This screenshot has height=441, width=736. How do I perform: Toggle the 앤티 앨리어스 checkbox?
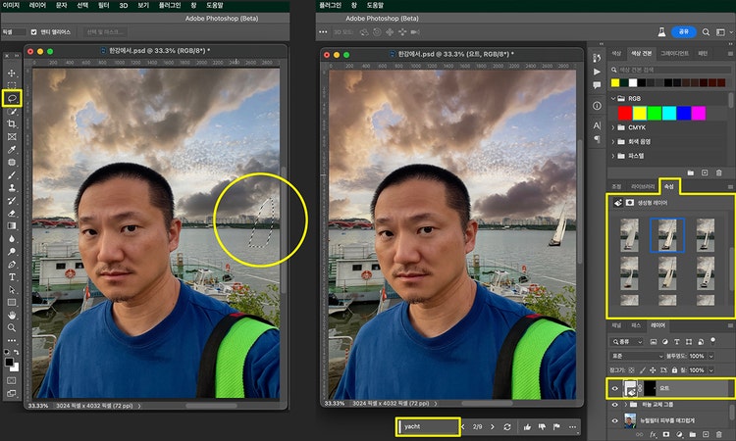[x=33, y=32]
